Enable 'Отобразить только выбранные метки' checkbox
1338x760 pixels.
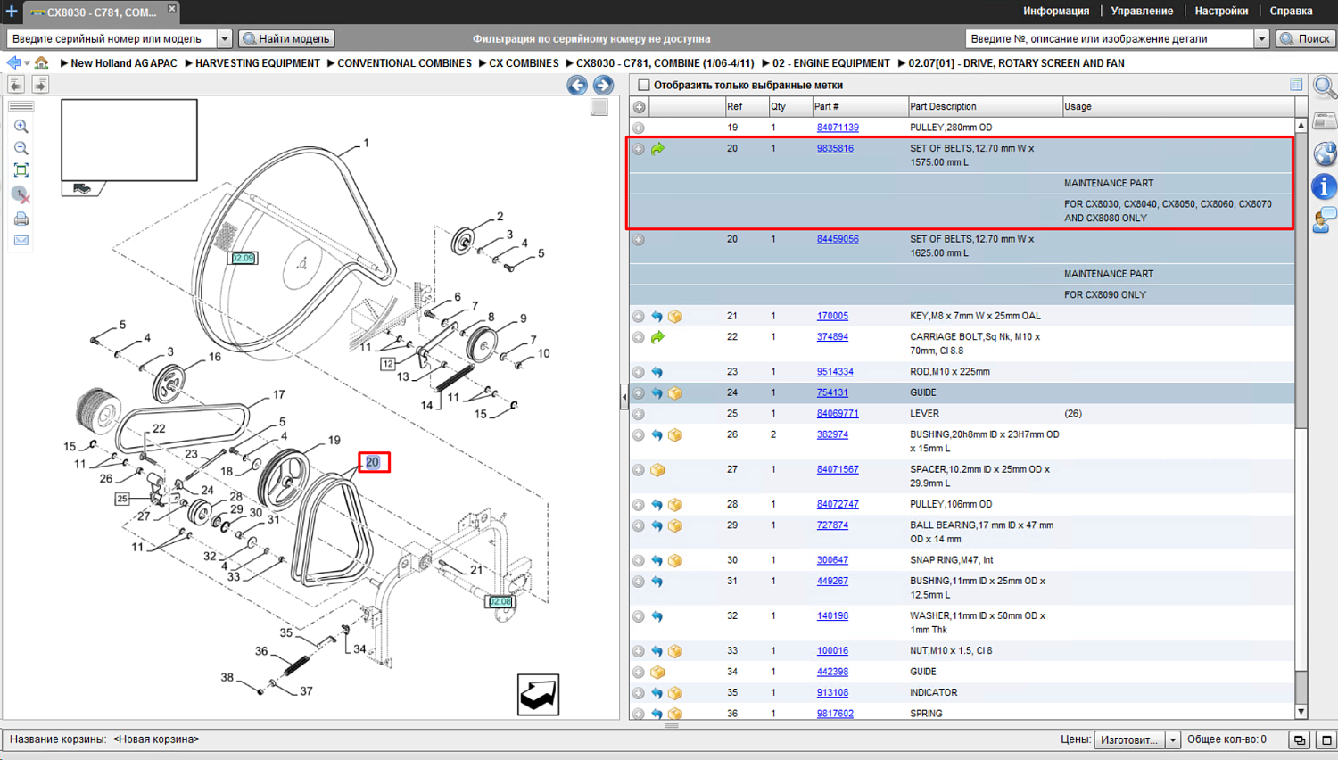[x=644, y=86]
